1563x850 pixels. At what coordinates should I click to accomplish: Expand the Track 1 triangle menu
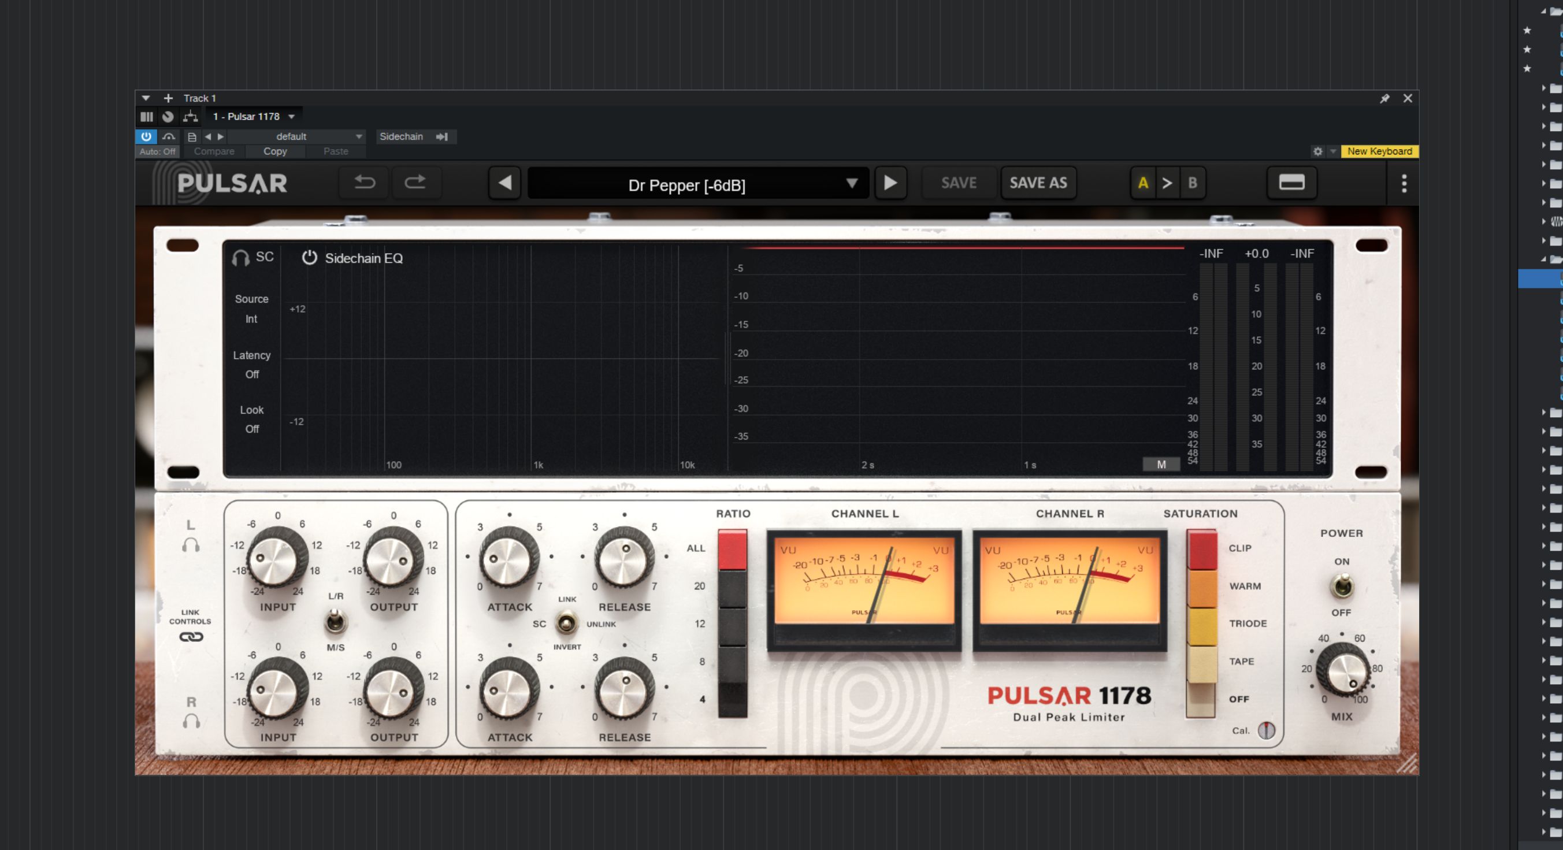click(x=146, y=98)
